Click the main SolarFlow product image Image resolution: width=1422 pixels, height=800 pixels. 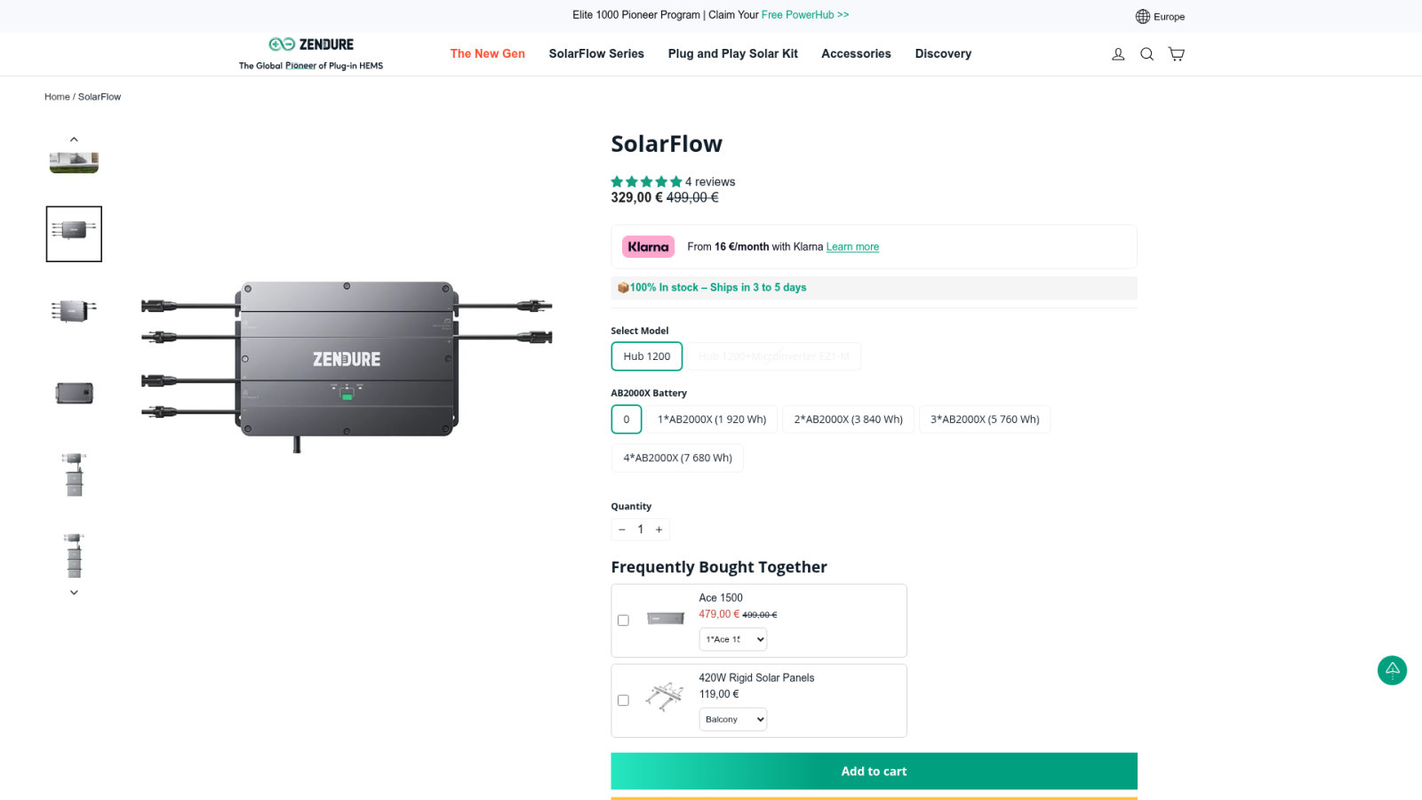click(347, 365)
